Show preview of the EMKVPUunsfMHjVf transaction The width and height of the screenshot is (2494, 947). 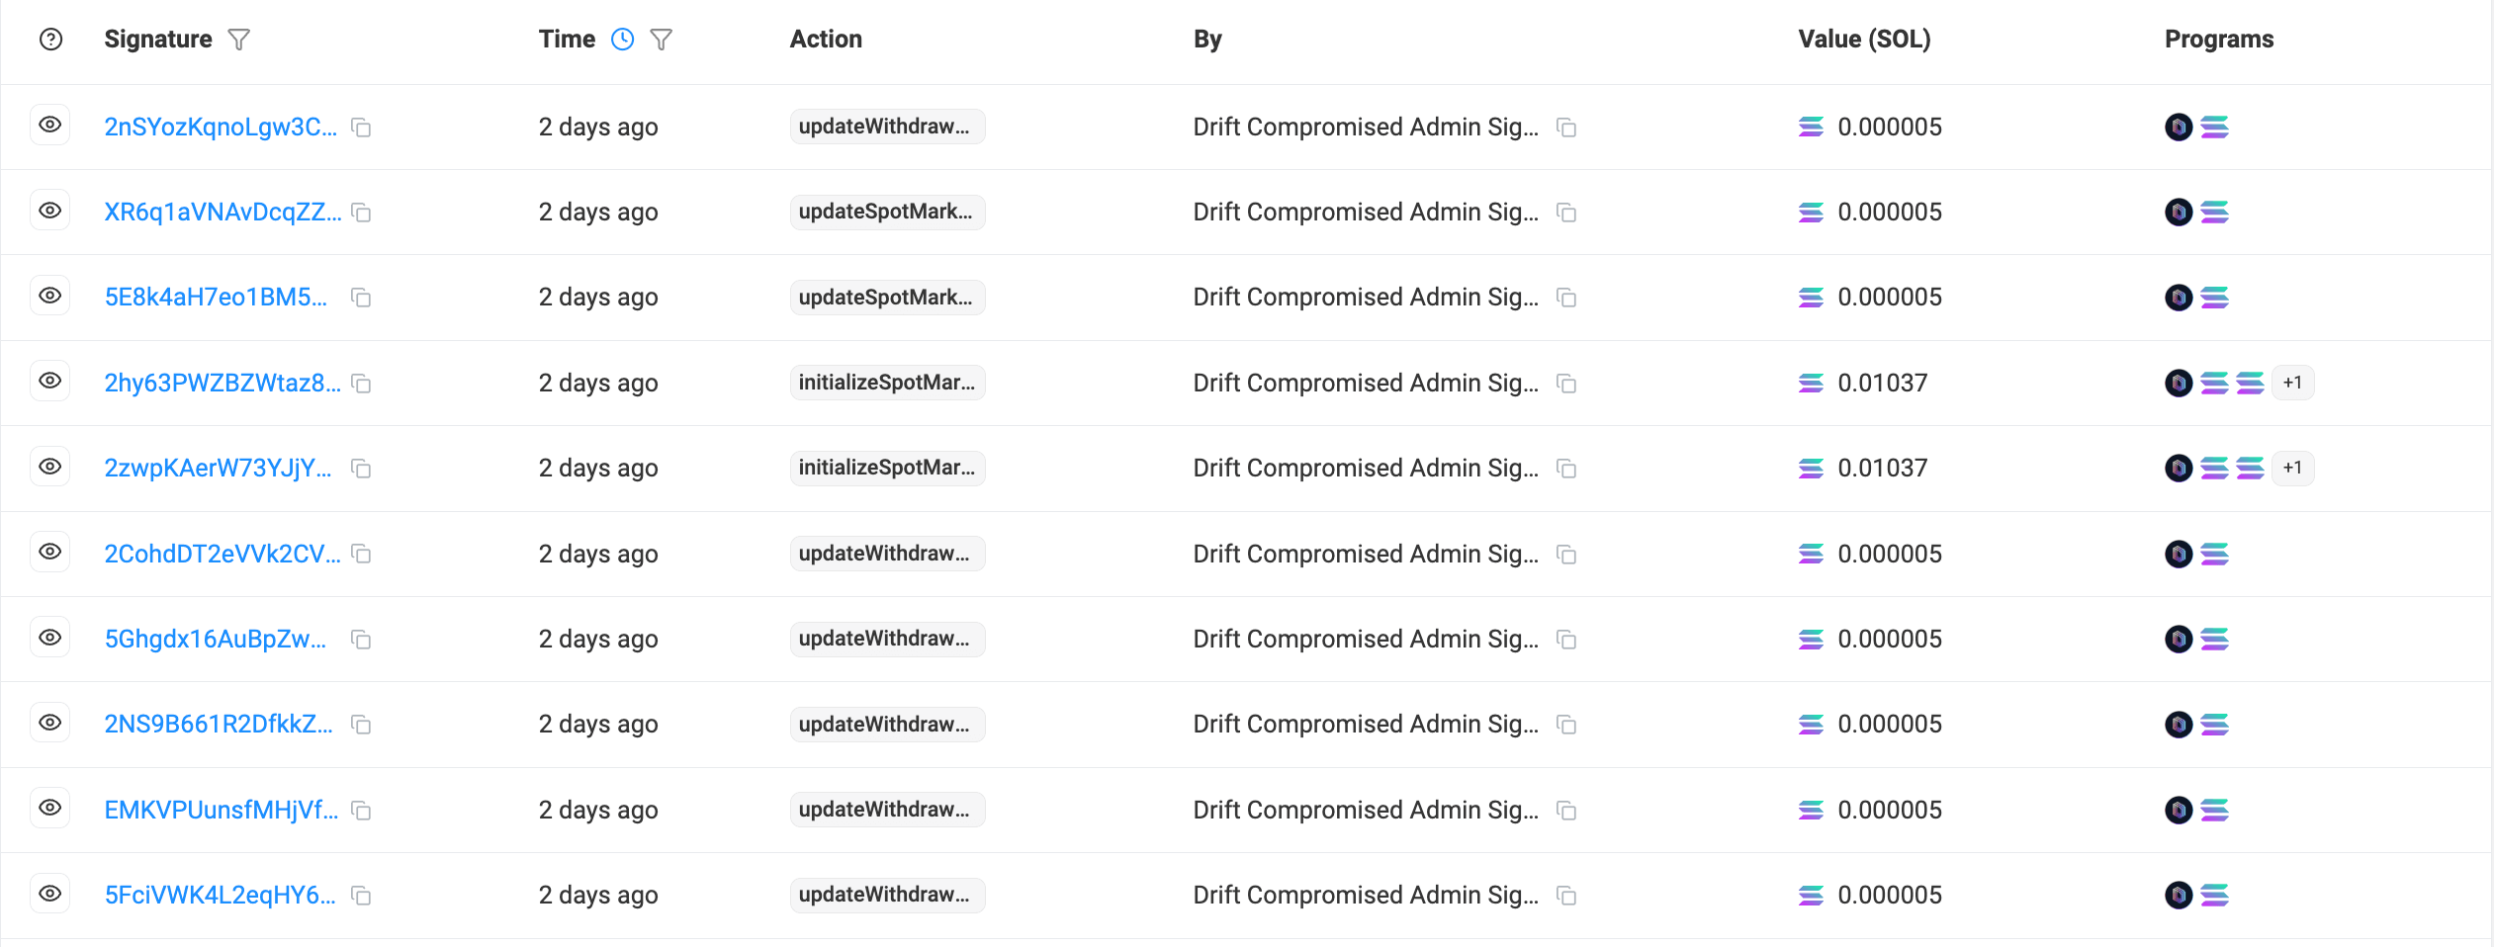pos(50,808)
